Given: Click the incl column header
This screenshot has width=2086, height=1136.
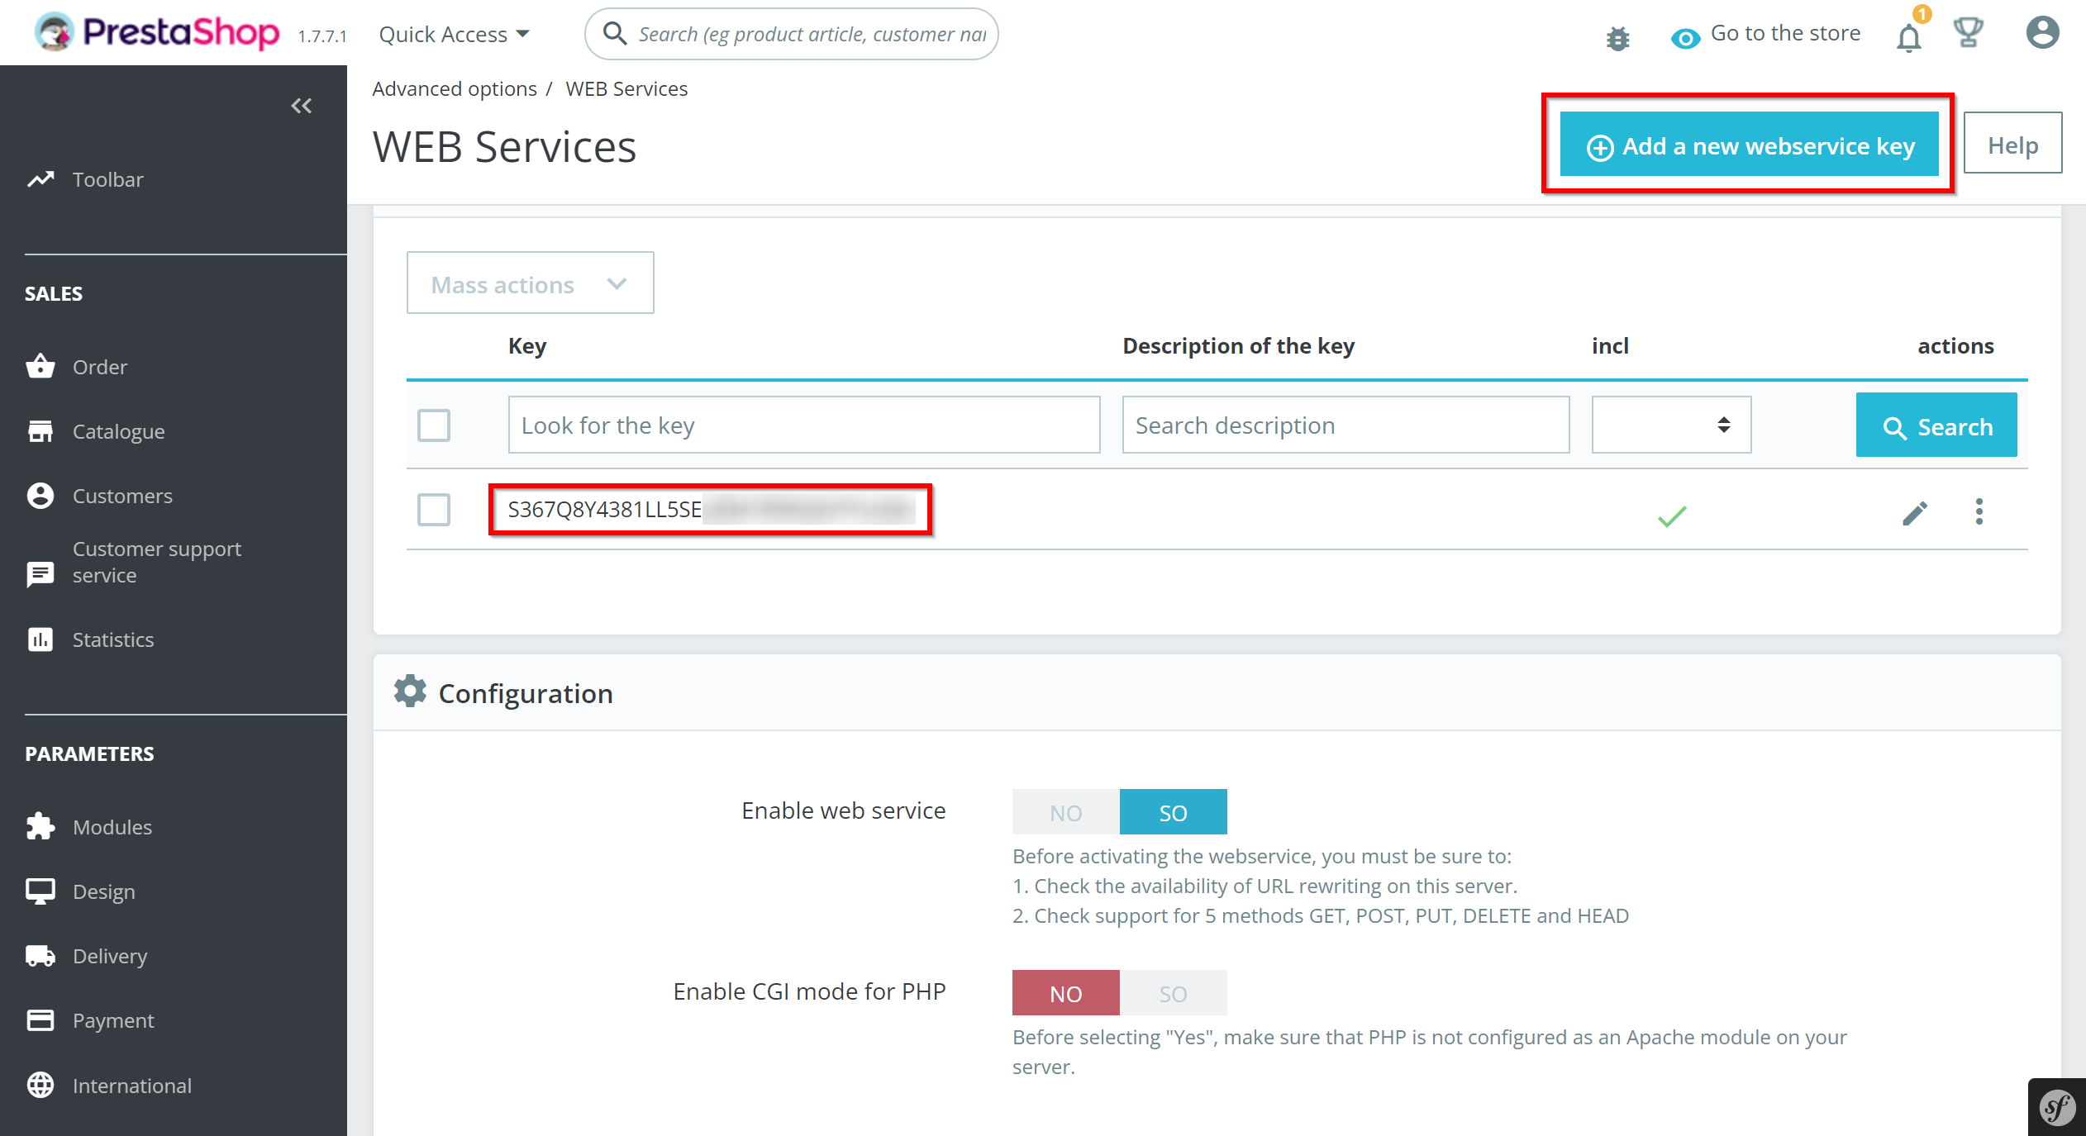Looking at the screenshot, I should click(x=1610, y=345).
